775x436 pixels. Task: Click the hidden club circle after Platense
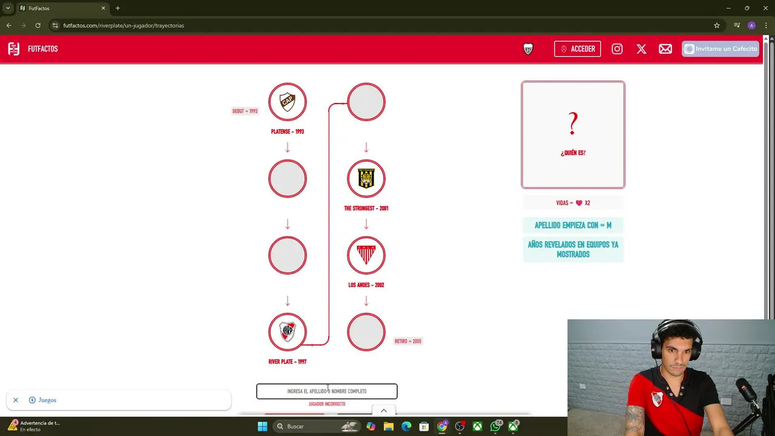coord(288,179)
